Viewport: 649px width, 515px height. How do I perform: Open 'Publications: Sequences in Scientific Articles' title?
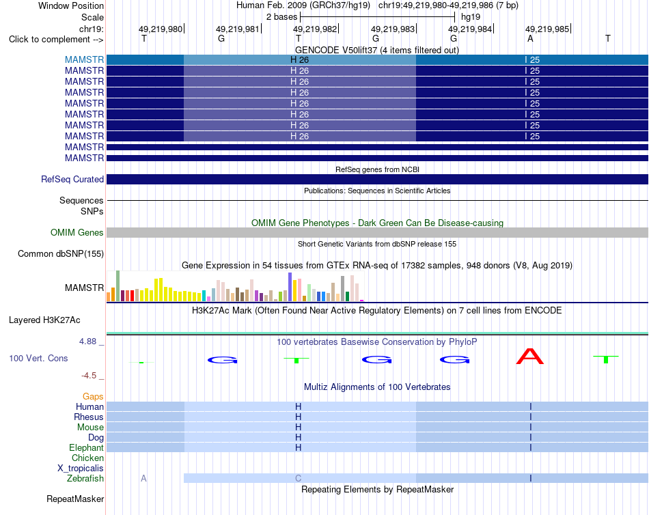click(x=377, y=191)
